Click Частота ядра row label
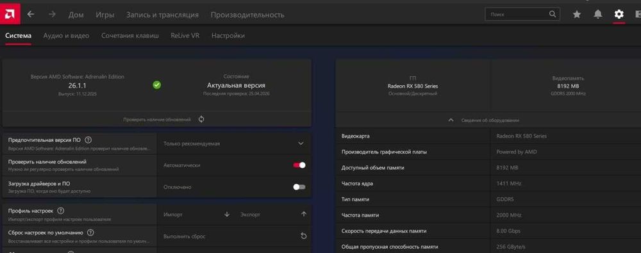Image resolution: width=641 pixels, height=253 pixels. click(x=357, y=184)
